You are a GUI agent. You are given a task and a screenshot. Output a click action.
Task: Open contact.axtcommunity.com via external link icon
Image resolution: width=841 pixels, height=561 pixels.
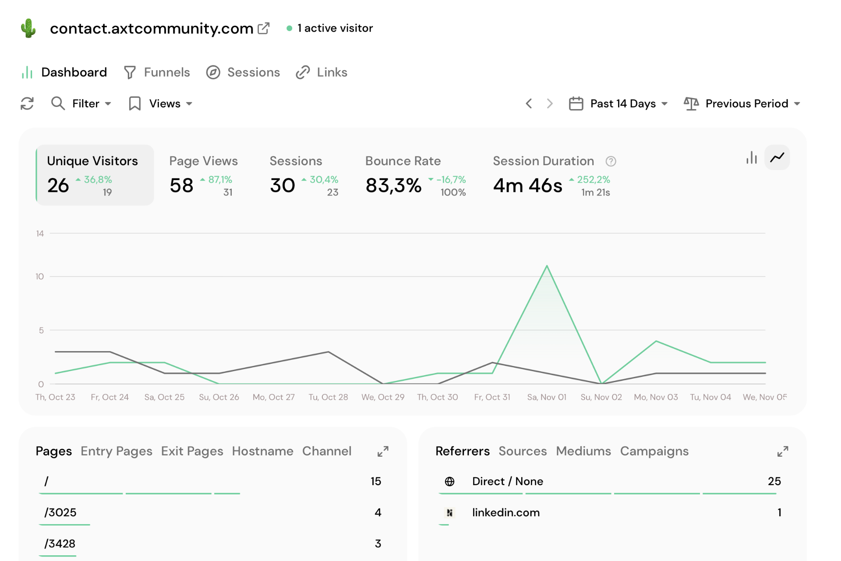tap(263, 28)
